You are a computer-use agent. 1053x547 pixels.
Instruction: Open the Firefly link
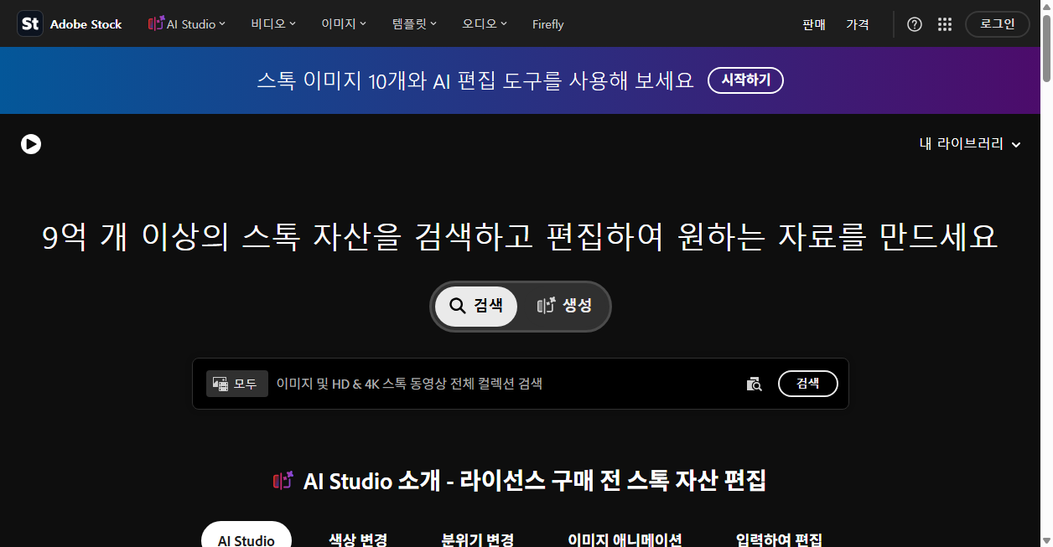coord(548,24)
